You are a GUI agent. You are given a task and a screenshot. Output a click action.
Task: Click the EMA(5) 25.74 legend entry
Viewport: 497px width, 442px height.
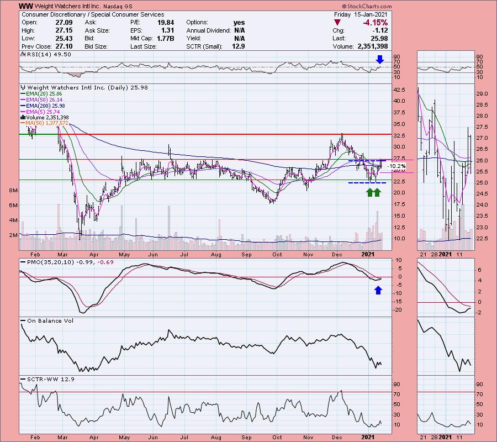click(43, 112)
